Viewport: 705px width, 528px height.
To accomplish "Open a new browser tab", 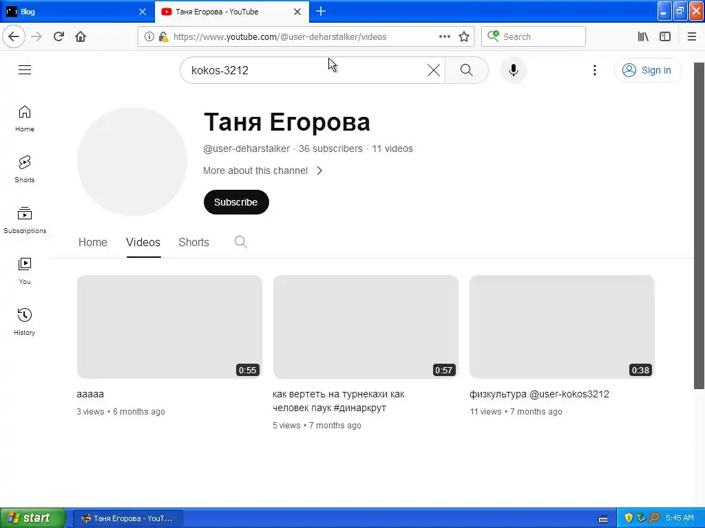I will point(321,11).
